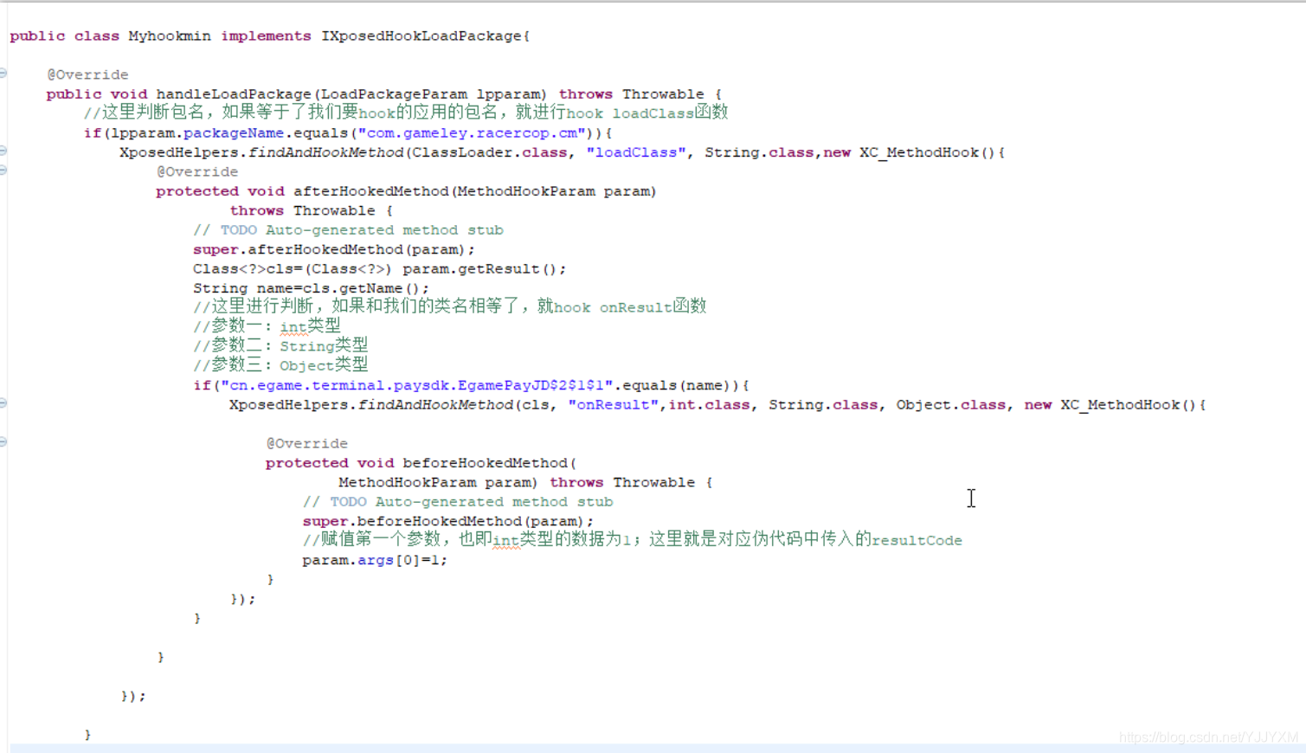The image size is (1306, 753).
Task: Collapse fold marker beside afterHookedMethod @Override
Action: tap(3, 171)
